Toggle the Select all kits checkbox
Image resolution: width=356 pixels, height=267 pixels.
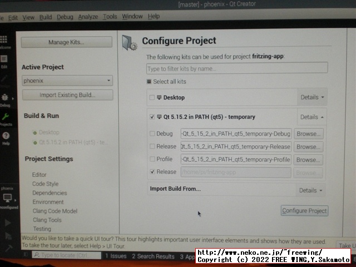click(x=149, y=82)
